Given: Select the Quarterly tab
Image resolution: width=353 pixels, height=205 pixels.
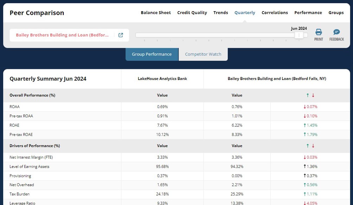Looking at the screenshot, I should point(245,13).
